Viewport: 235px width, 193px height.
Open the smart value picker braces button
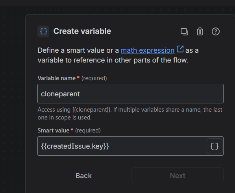(214, 146)
